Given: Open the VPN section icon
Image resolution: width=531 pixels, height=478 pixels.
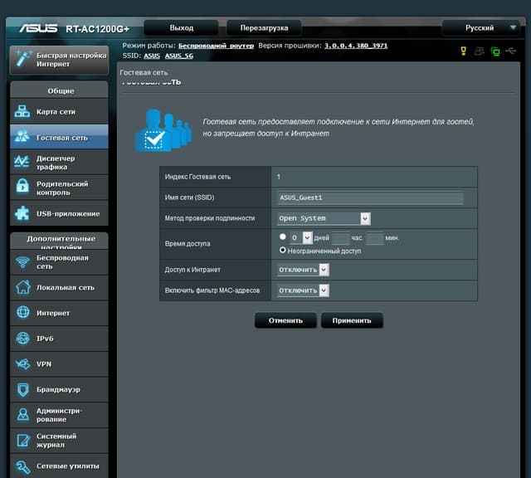Looking at the screenshot, I should [22, 364].
